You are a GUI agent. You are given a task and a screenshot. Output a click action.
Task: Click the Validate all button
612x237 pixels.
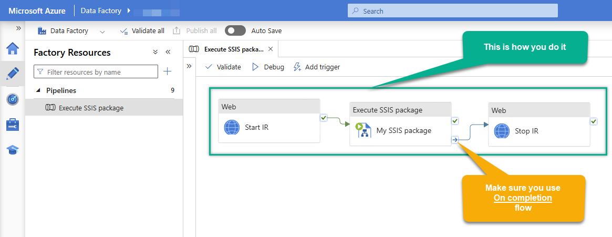(142, 31)
